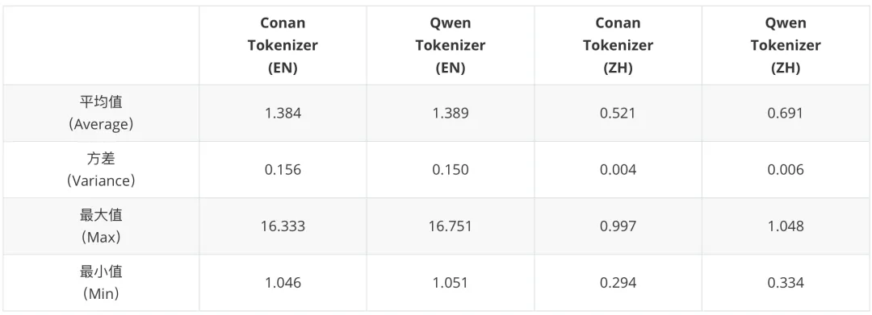Click the average value 1.389 cell
This screenshot has height=315, width=872.
coord(451,113)
